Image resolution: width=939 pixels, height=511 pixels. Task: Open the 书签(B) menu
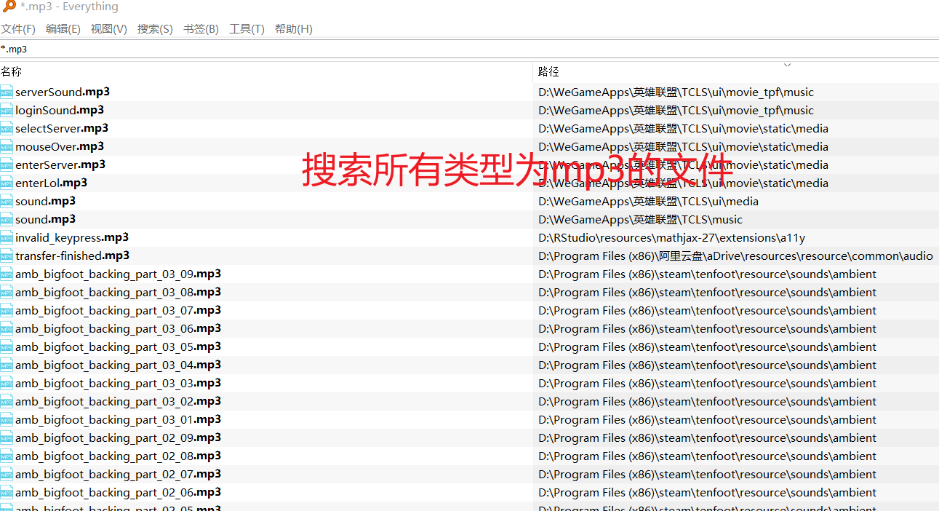(201, 29)
